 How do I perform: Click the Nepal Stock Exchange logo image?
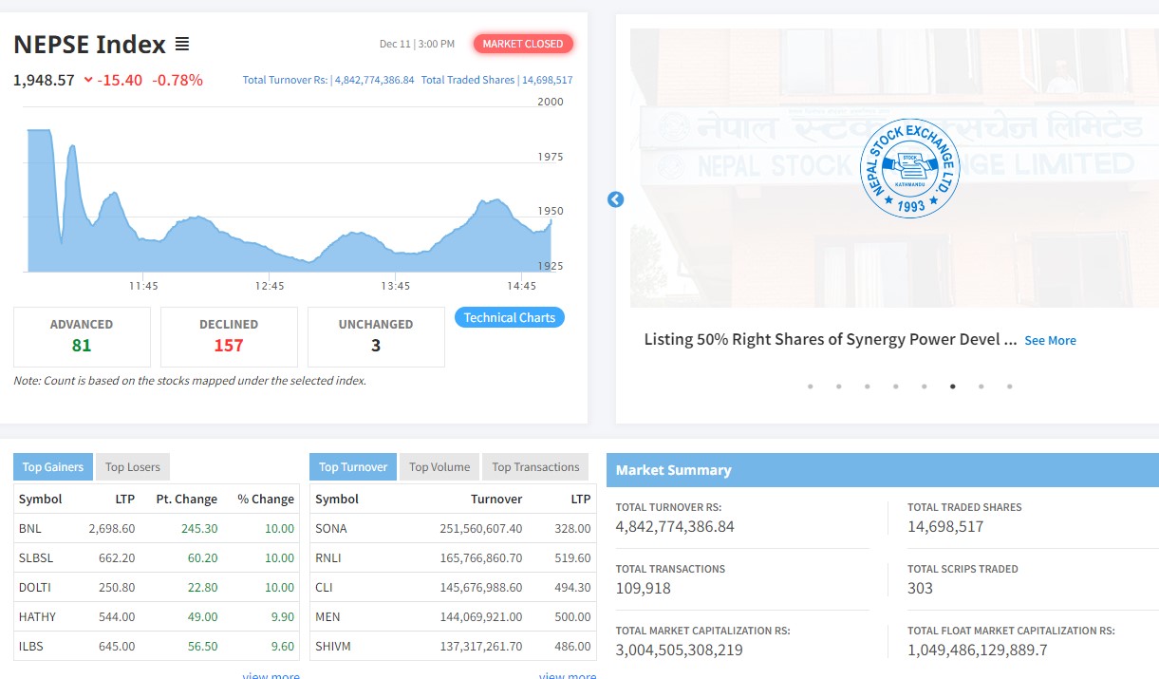[x=909, y=169]
